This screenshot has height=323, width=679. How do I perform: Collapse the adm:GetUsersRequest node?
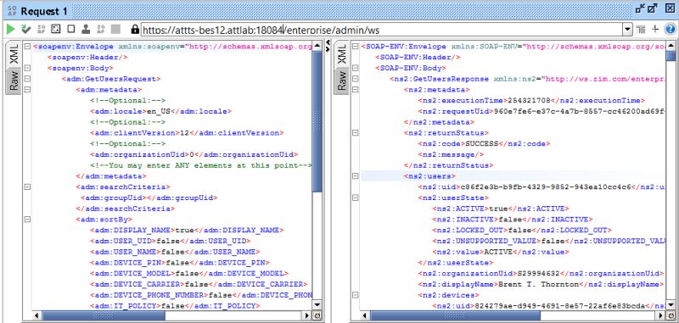(27, 79)
